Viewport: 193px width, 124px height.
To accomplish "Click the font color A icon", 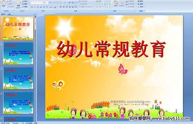I will [55, 7].
